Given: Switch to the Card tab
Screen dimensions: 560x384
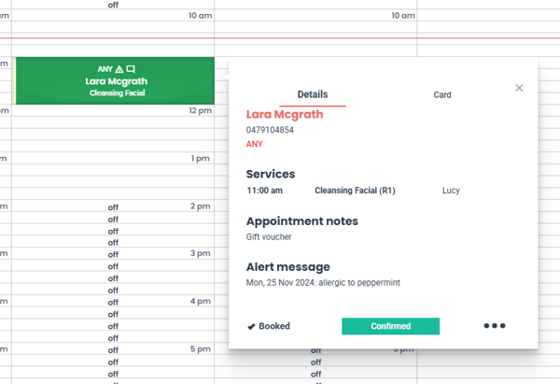Looking at the screenshot, I should click(x=442, y=94).
